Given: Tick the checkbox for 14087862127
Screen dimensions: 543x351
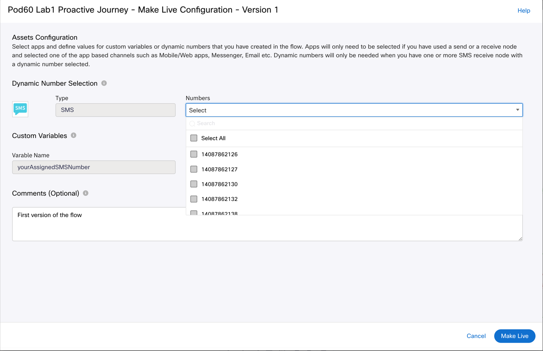Looking at the screenshot, I should click(x=194, y=169).
